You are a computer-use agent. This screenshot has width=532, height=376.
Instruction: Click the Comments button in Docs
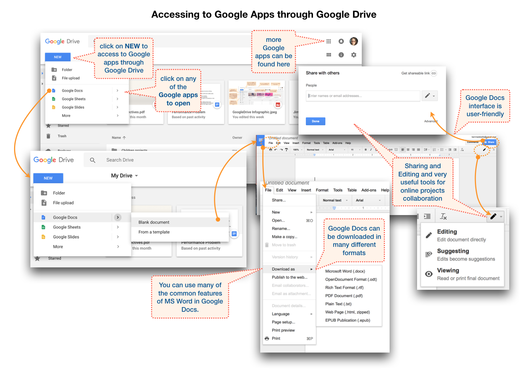point(472,142)
